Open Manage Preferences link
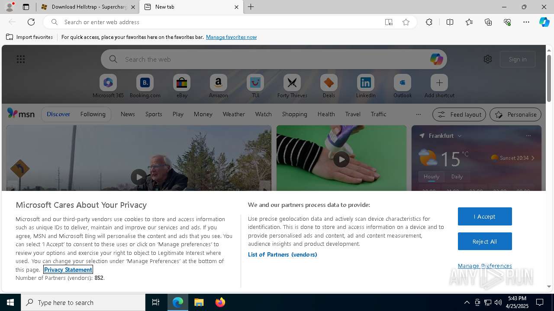Viewport: 554px width, 311px height. point(485,266)
